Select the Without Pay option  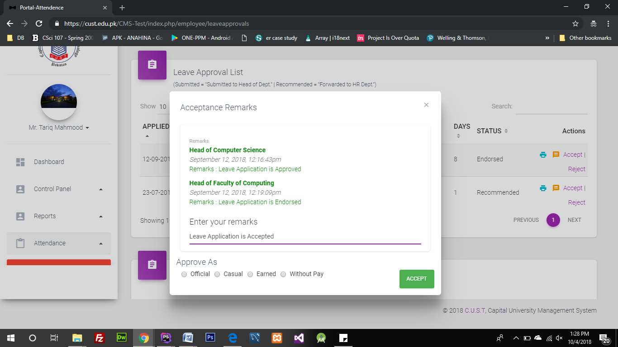(283, 274)
